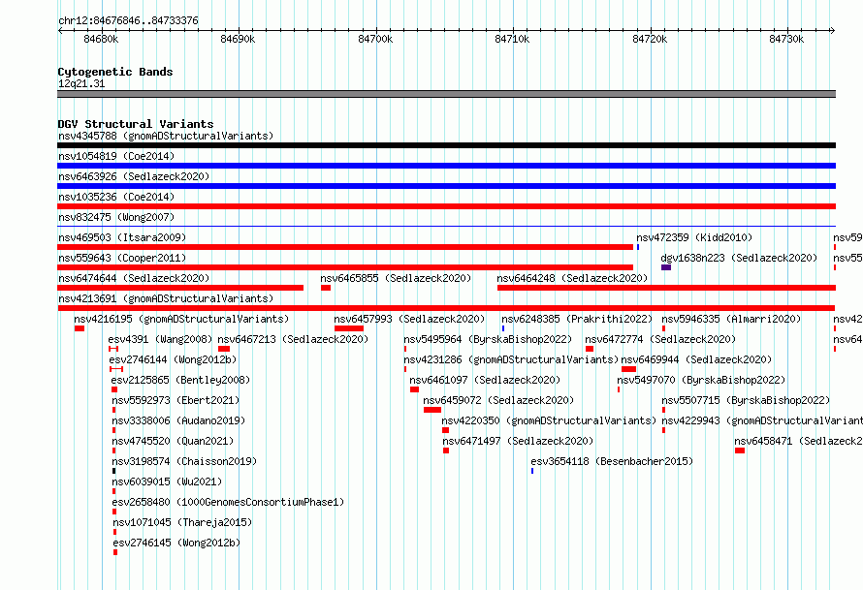Viewport: 863px width, 590px height.
Task: Click the red nsv6457993 variant block
Action: (x=349, y=328)
